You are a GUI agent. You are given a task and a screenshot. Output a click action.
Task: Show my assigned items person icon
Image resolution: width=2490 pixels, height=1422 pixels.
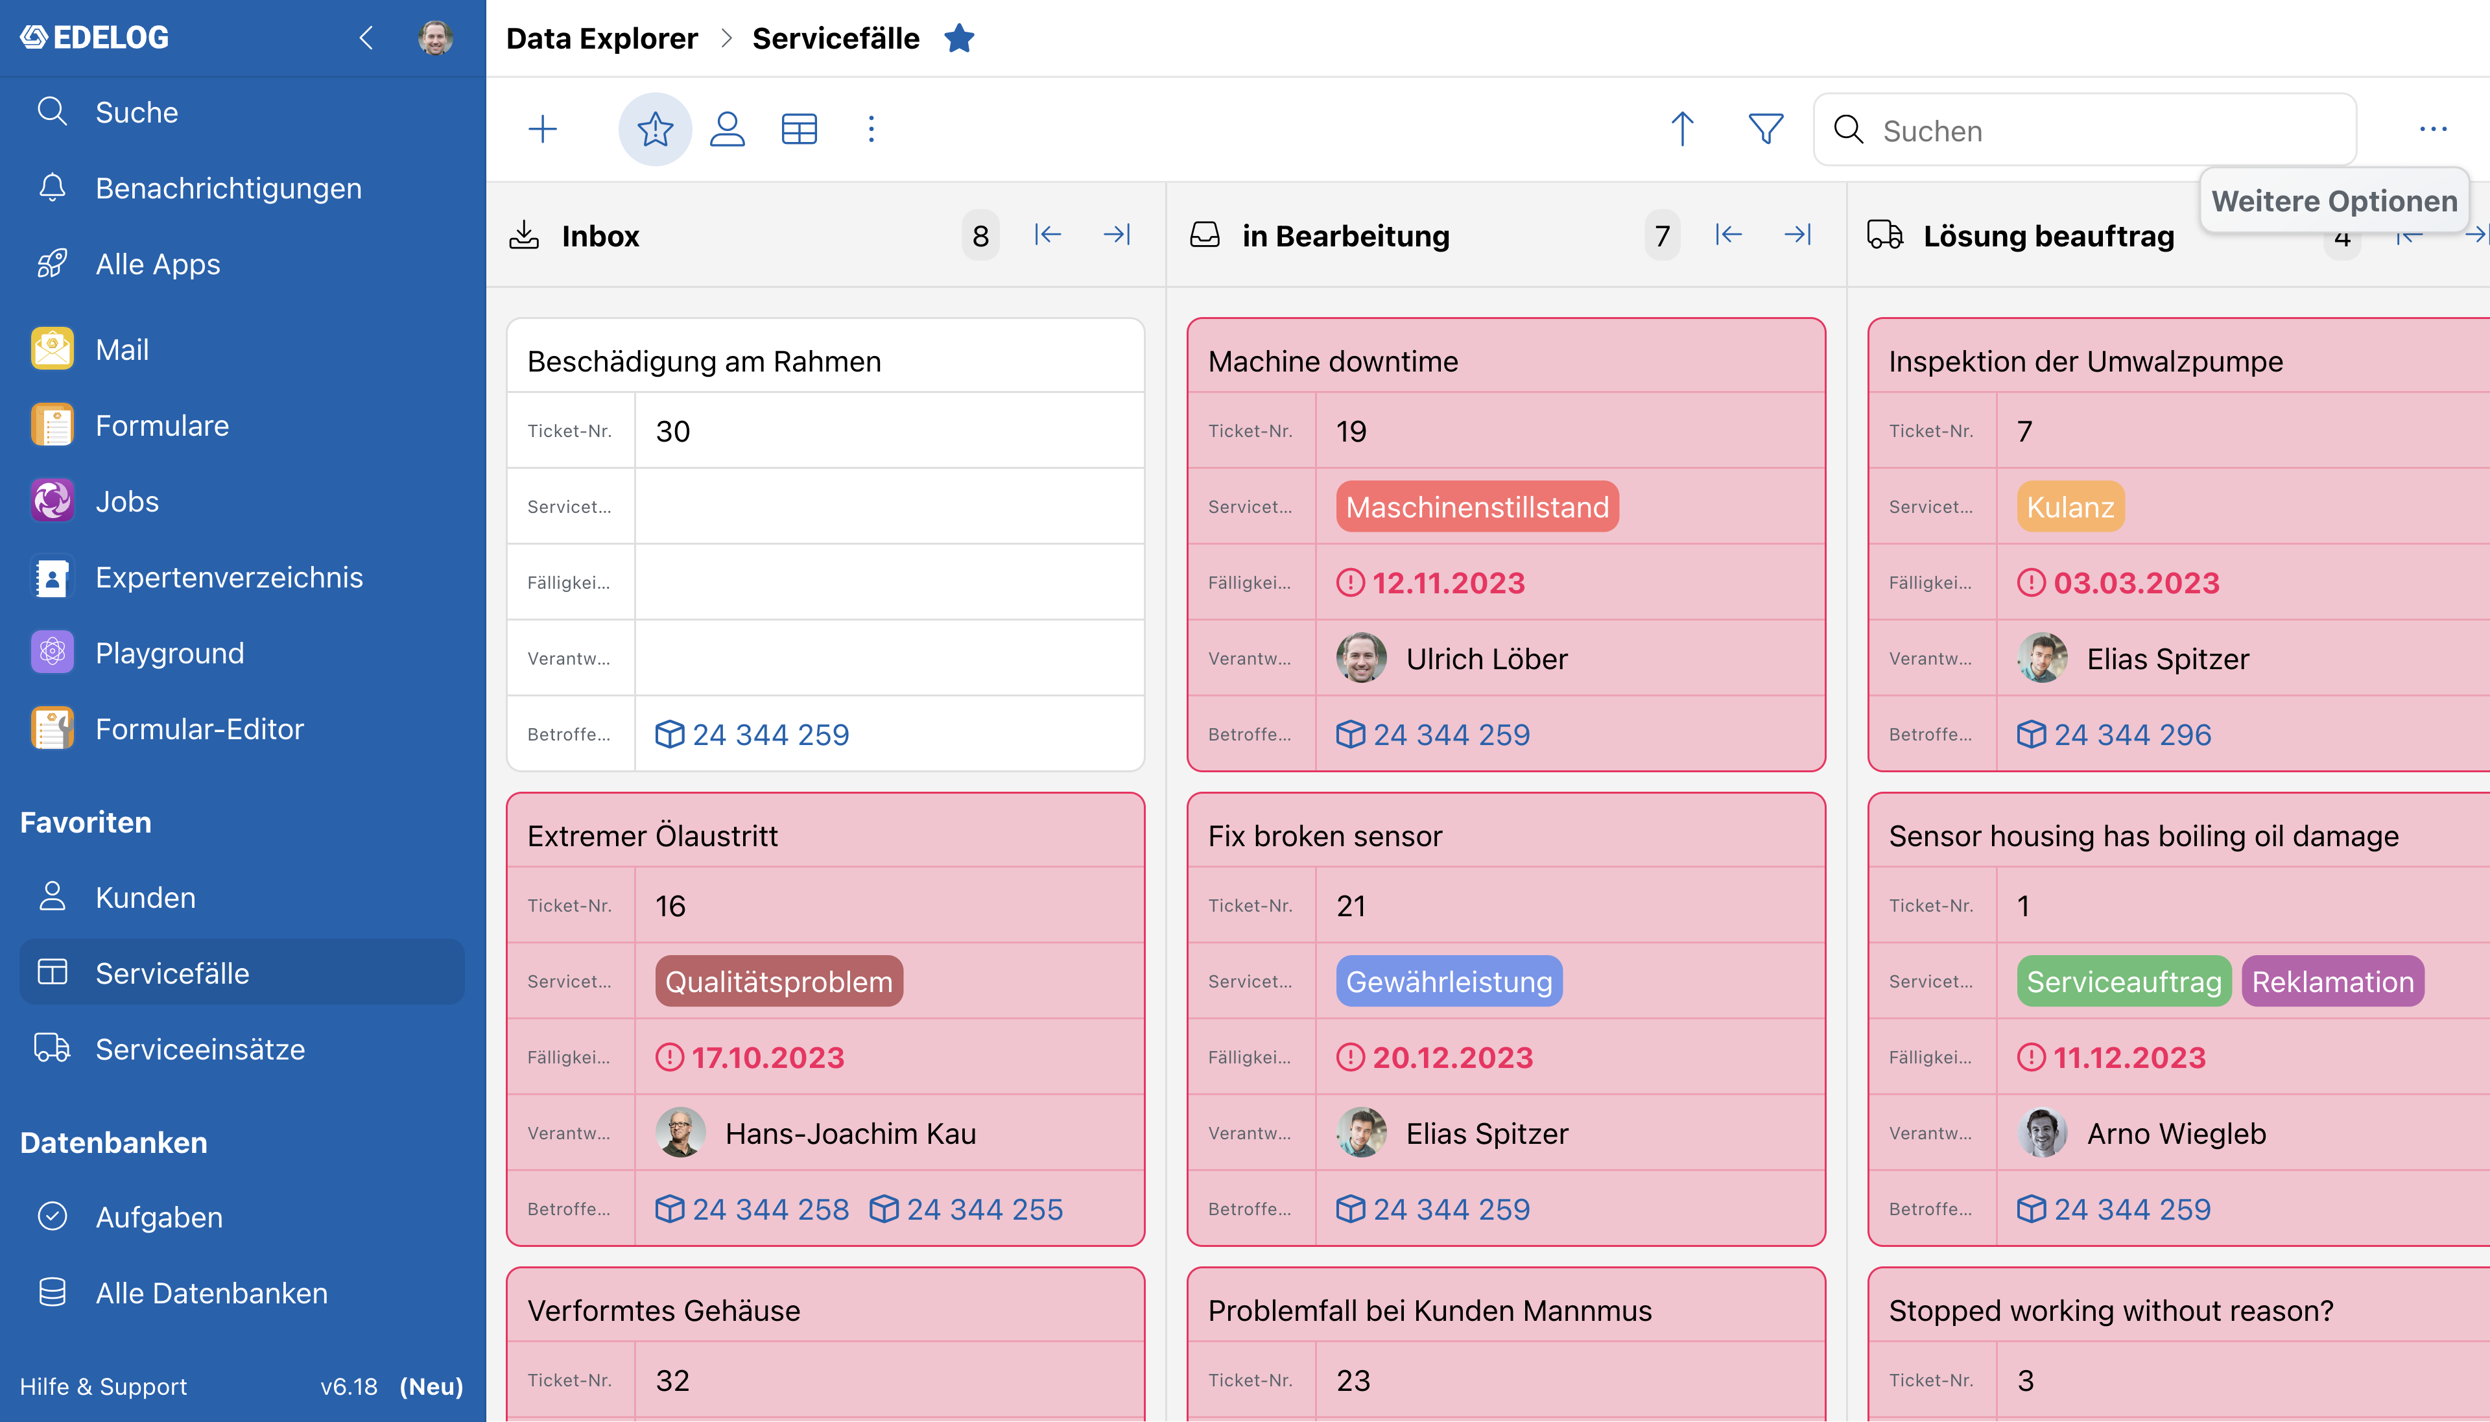coord(728,129)
